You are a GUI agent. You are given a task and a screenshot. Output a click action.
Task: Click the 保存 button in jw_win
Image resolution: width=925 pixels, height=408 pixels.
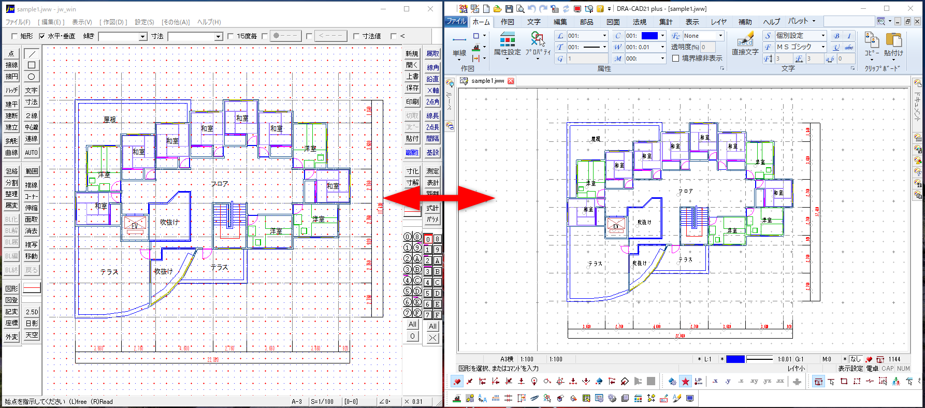pyautogui.click(x=412, y=88)
